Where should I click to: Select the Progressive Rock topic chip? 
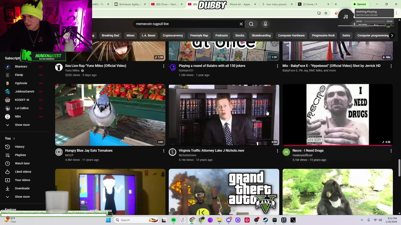coord(323,36)
